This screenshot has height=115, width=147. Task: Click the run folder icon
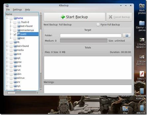point(15,70)
